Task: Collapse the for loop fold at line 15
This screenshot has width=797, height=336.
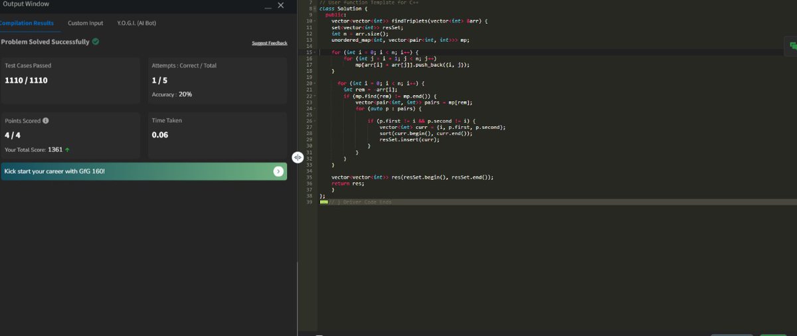Action: pos(315,52)
